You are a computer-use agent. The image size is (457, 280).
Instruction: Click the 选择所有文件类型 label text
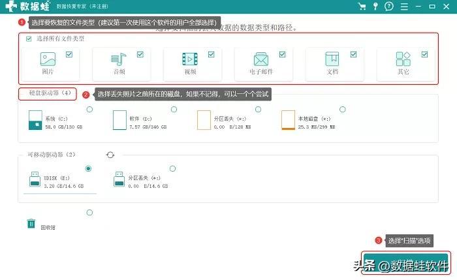60,39
